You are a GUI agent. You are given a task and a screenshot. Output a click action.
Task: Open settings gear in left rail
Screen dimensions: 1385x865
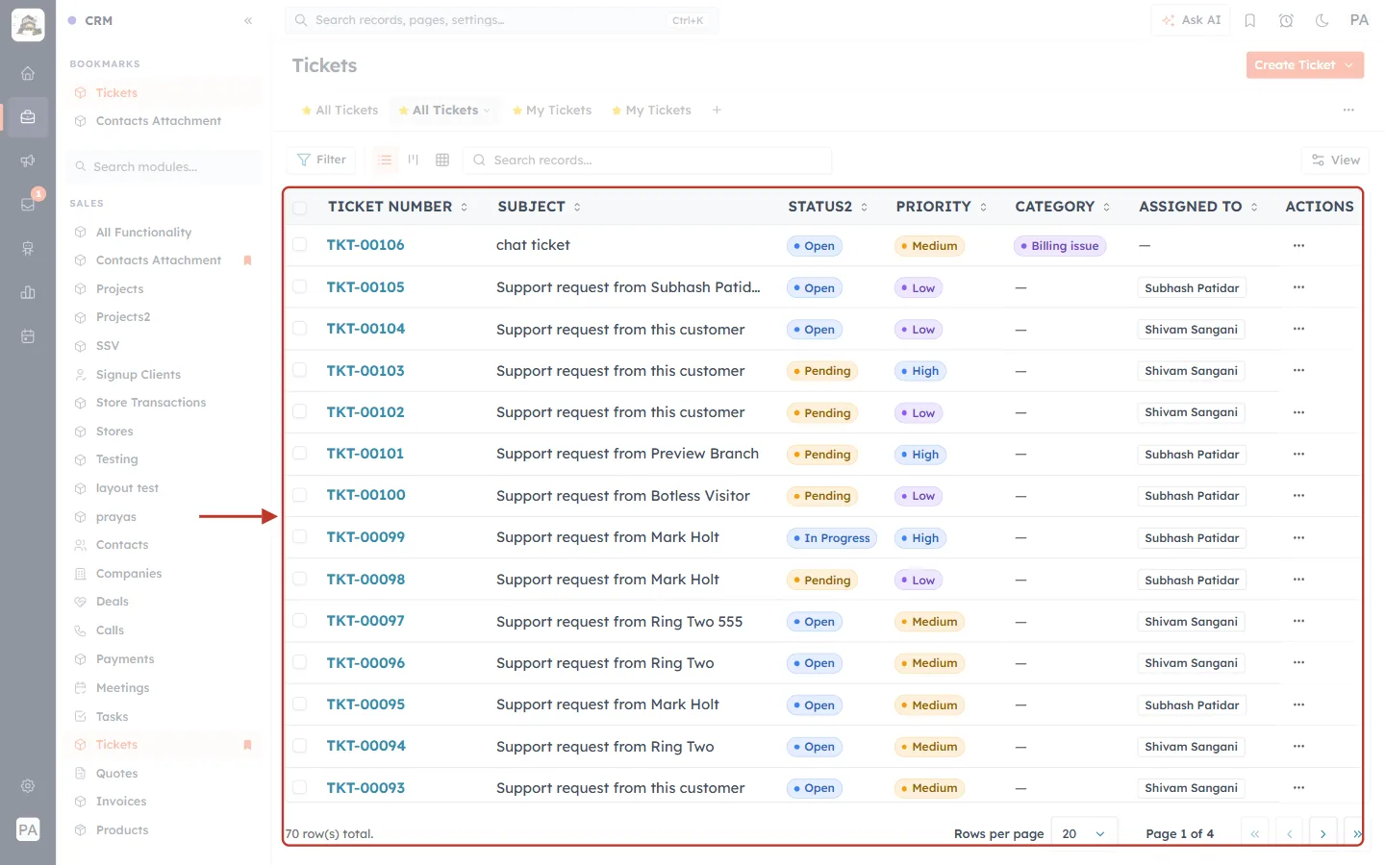(28, 785)
